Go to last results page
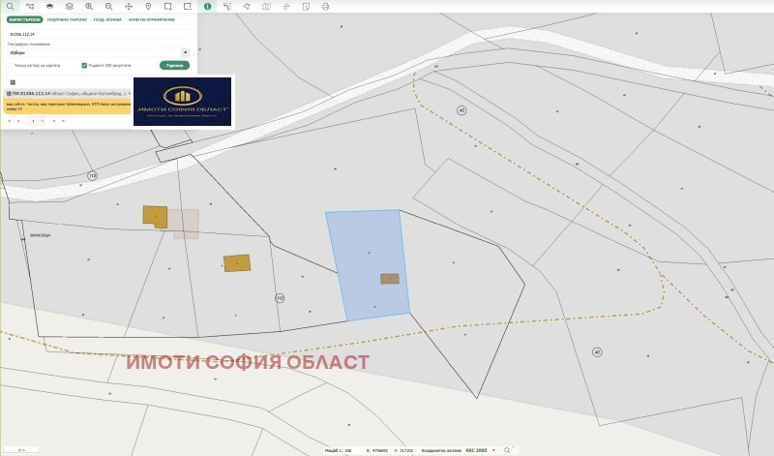Viewport: 774px width, 456px height. click(x=63, y=121)
